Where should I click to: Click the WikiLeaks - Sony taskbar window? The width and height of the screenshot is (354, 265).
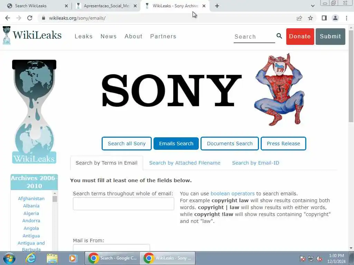pyautogui.click(x=168, y=258)
